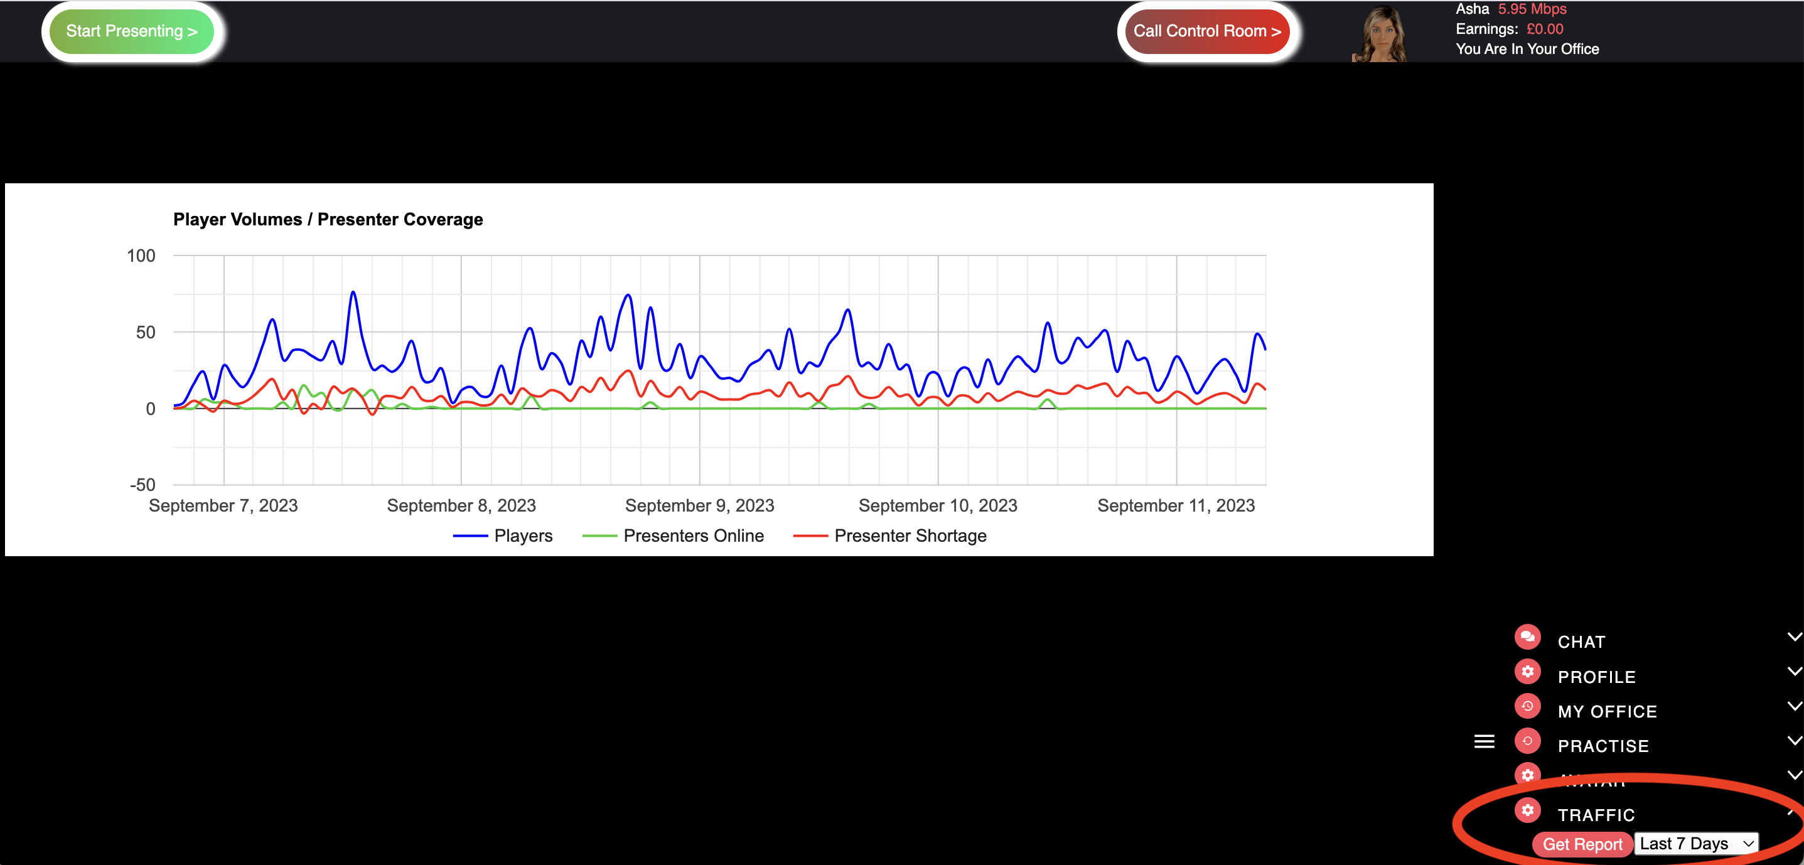Open the Last 7 Days dropdown
Viewport: 1804px width, 865px height.
coord(1695,843)
